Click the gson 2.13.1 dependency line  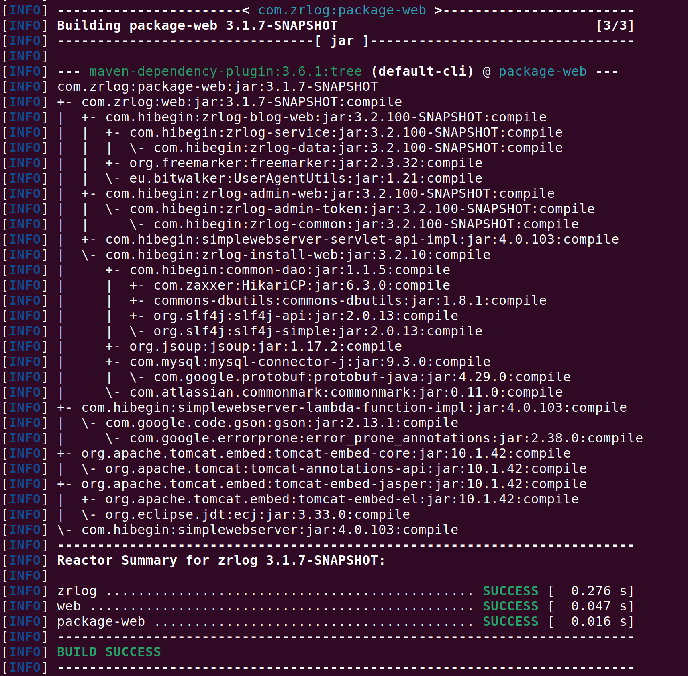point(282,423)
